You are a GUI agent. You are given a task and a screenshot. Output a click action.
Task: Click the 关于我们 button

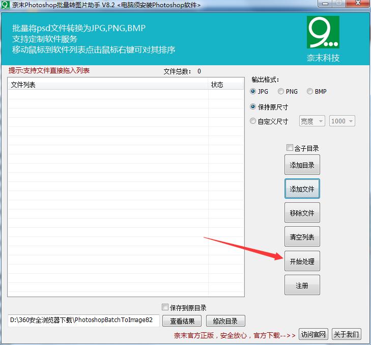[x=347, y=334]
